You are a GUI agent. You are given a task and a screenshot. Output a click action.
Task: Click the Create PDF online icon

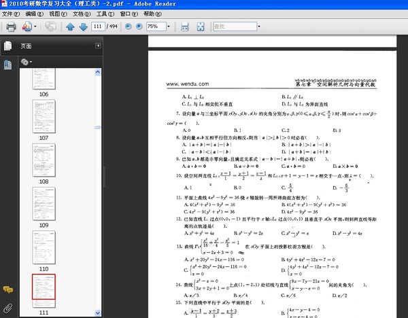[27, 26]
